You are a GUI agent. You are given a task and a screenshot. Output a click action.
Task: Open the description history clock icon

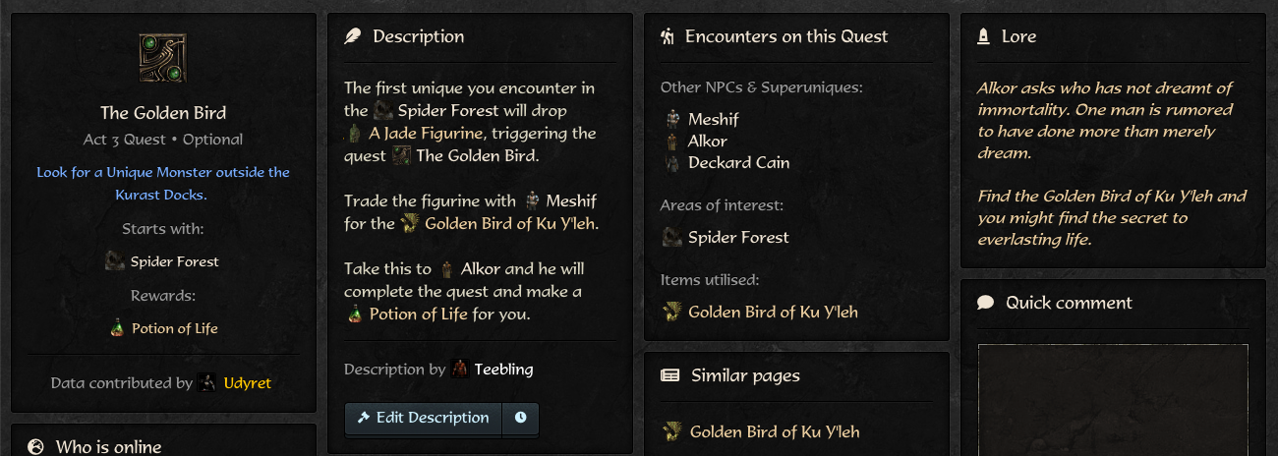(520, 418)
